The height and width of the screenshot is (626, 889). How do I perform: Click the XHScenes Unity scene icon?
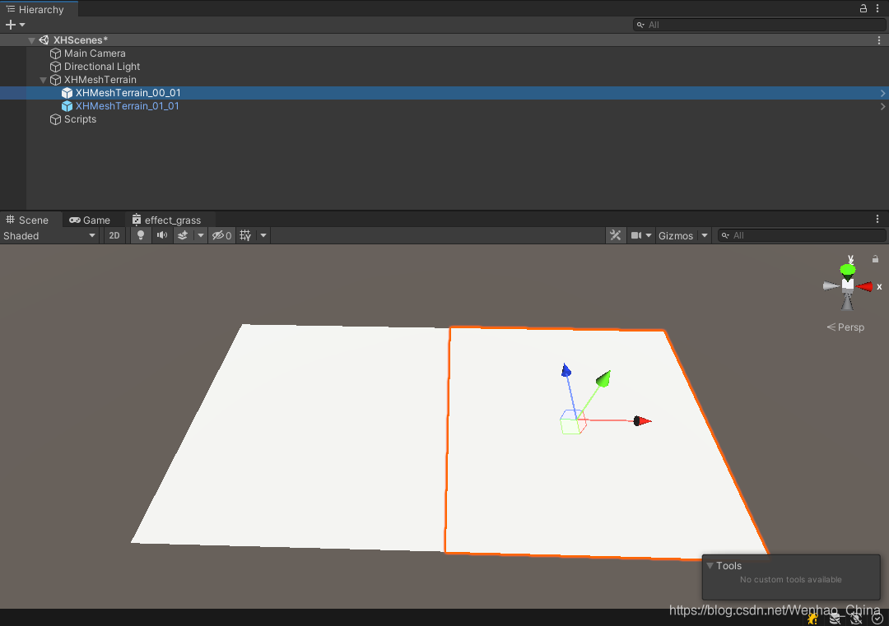[x=44, y=40]
